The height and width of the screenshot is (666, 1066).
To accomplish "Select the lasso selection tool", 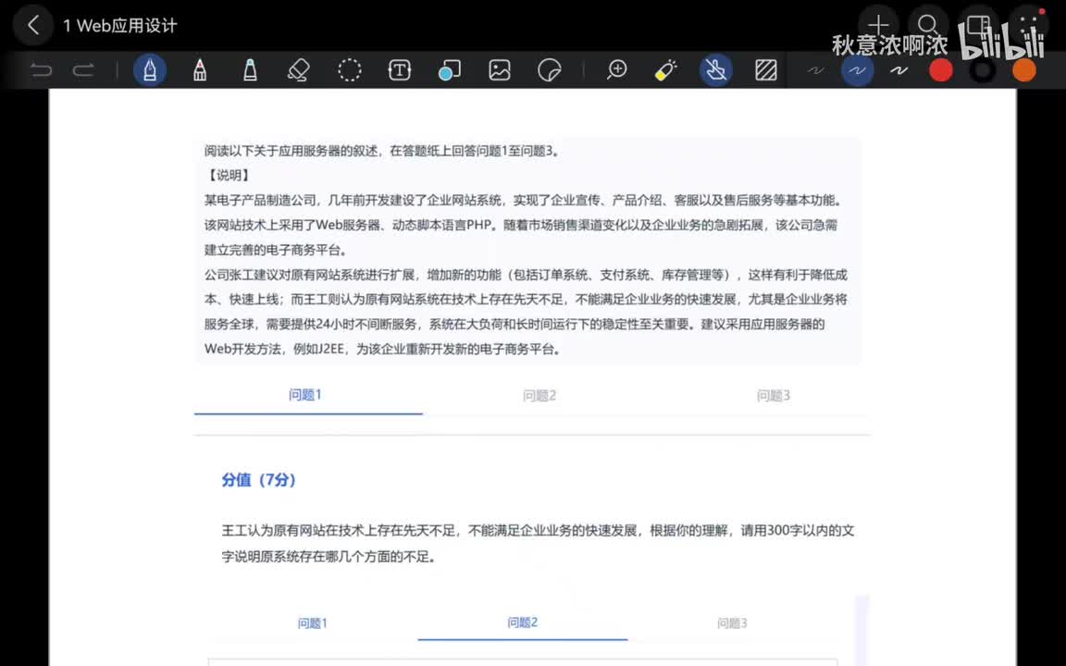I will [350, 70].
